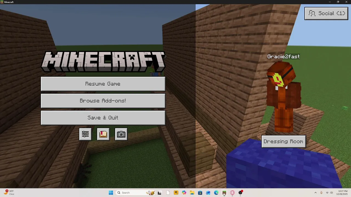
Task: Open Browse Add-ons! in the menu
Action: point(103,101)
